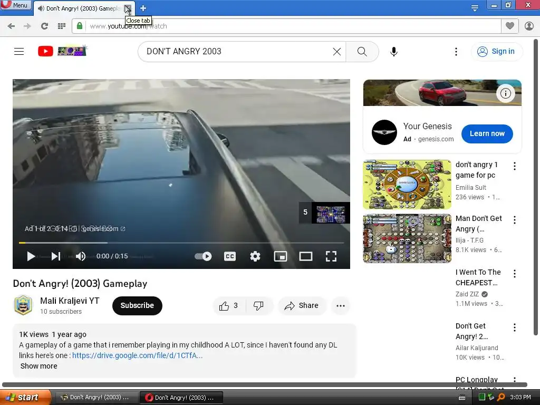The height and width of the screenshot is (405, 540).
Task: Subscribe to Mali Kraljevi YT
Action: [137, 305]
